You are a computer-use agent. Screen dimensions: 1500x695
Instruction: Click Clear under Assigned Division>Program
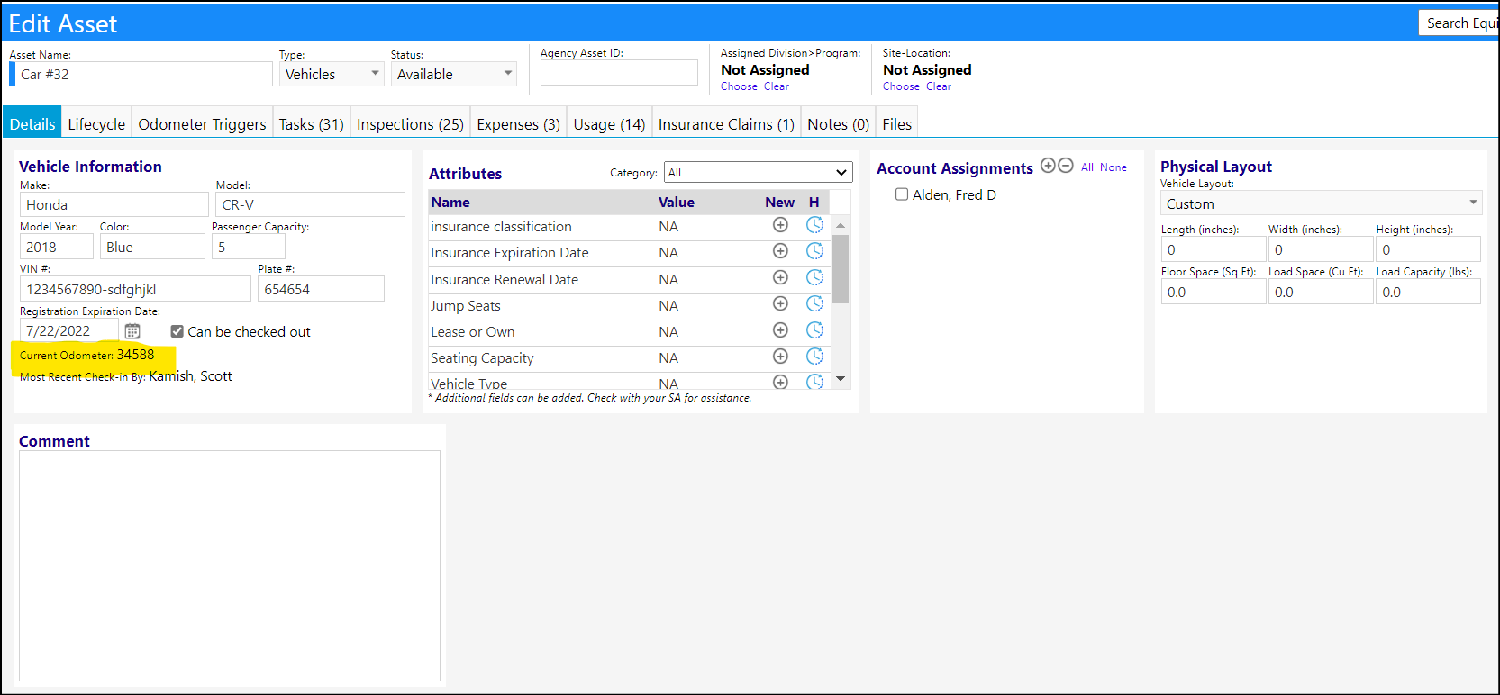point(777,86)
